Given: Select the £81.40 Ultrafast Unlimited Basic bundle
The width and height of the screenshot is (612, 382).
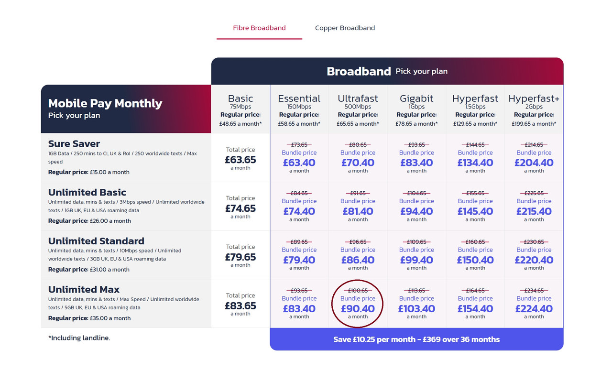Looking at the screenshot, I should pos(358,211).
